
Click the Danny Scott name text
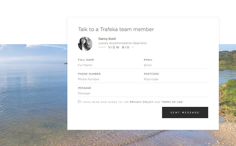coord(107,39)
